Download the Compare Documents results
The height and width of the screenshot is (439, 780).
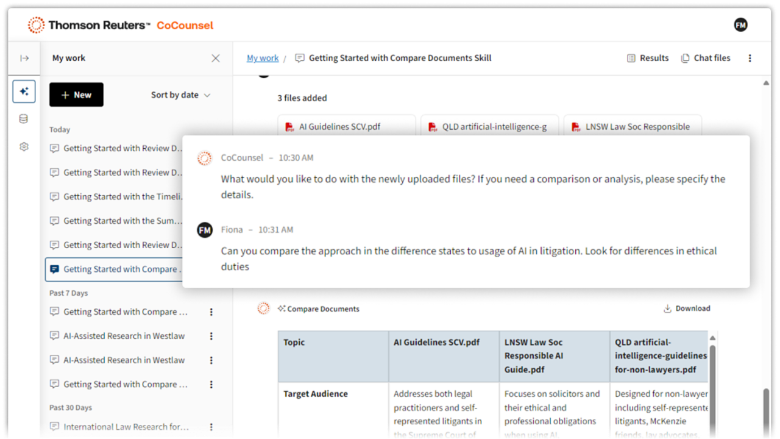pyautogui.click(x=687, y=309)
